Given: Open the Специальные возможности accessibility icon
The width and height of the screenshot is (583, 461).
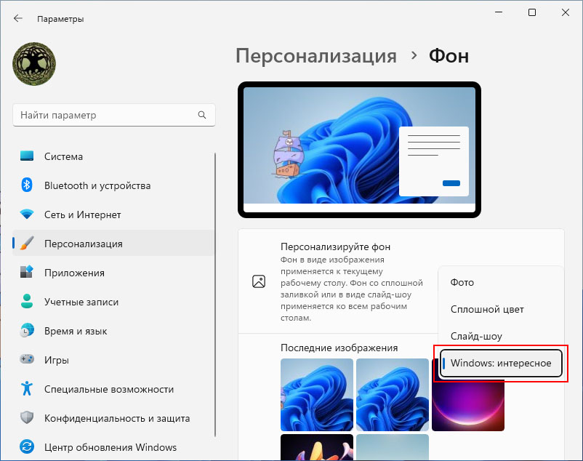Looking at the screenshot, I should point(27,388).
